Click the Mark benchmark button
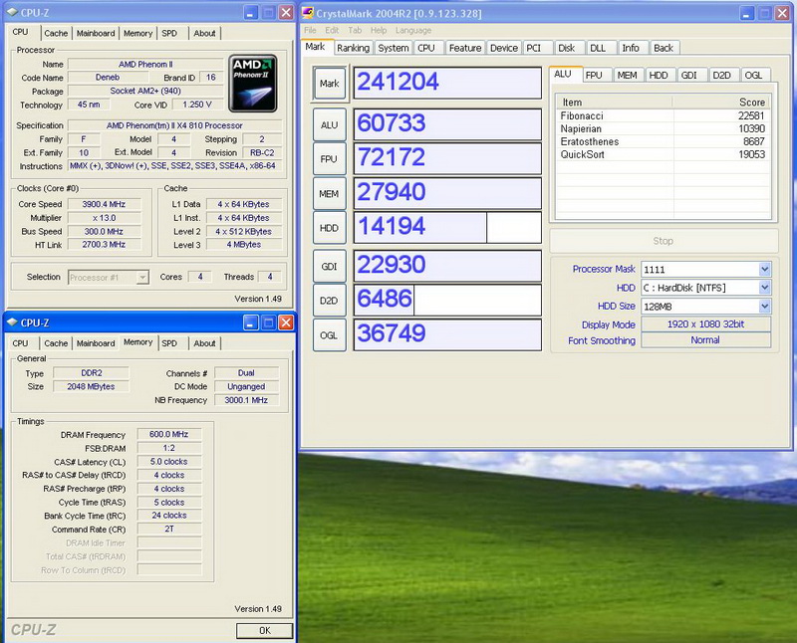The height and width of the screenshot is (643, 797). point(329,84)
